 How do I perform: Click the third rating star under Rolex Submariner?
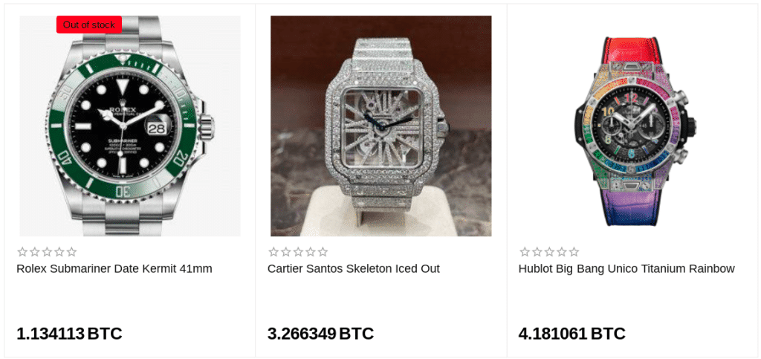coord(47,252)
